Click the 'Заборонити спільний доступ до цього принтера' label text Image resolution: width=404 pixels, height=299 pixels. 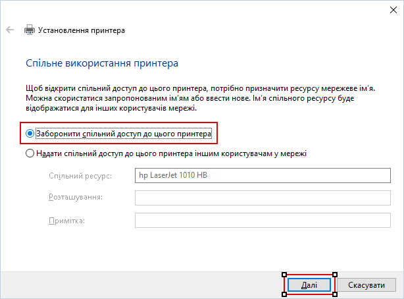coord(124,134)
